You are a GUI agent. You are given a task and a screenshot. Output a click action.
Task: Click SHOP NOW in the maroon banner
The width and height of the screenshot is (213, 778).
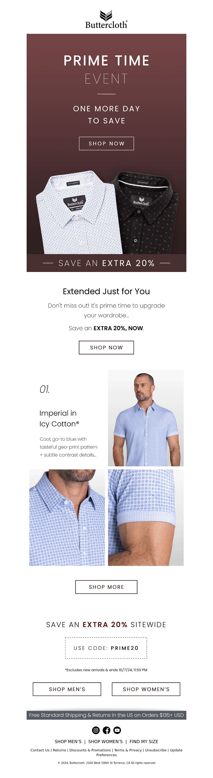pyautogui.click(x=106, y=144)
